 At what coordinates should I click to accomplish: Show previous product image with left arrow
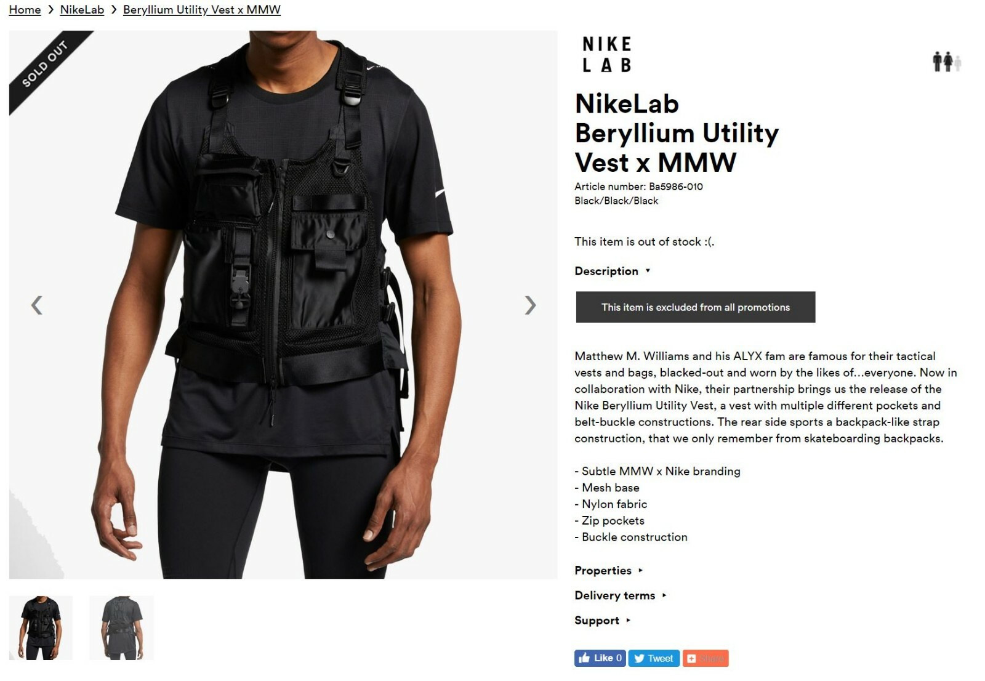coord(37,305)
